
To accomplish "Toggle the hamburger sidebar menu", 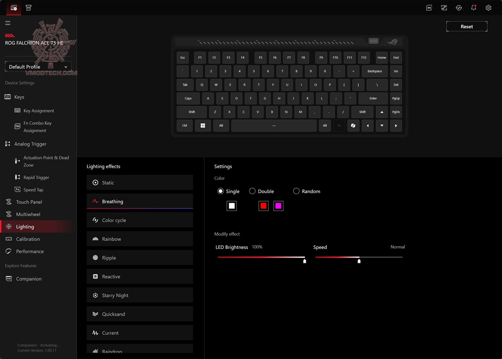I will pyautogui.click(x=8, y=23).
